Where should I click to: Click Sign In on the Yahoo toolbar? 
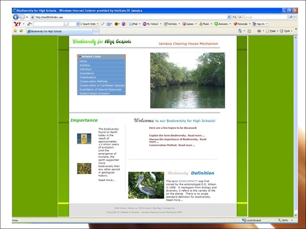[259, 24]
